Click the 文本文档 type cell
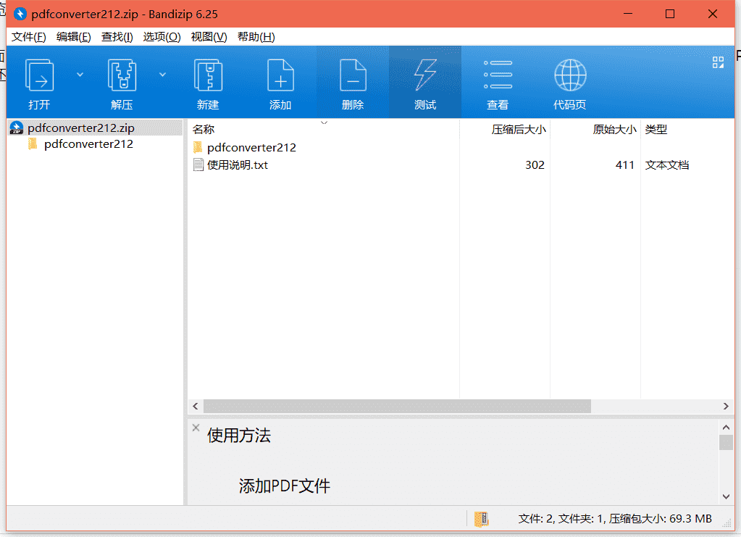The image size is (741, 537). [667, 165]
